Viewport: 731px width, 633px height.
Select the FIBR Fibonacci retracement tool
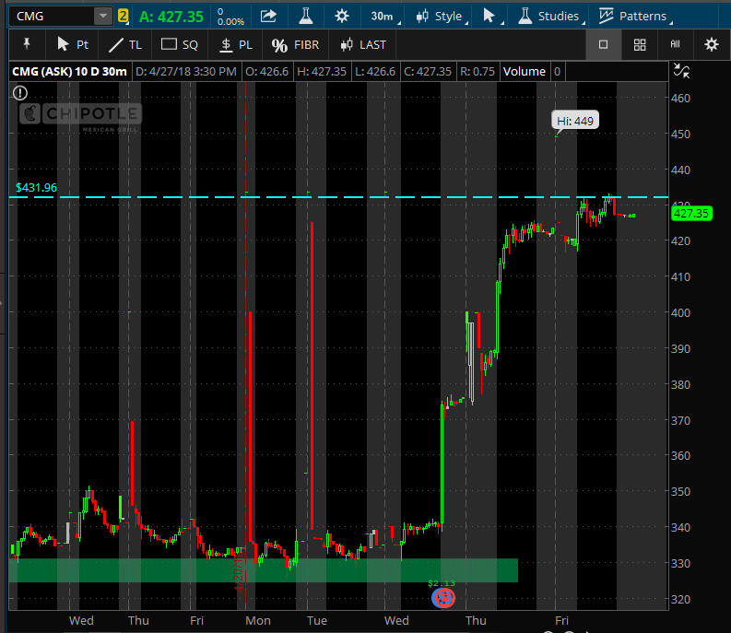[296, 44]
